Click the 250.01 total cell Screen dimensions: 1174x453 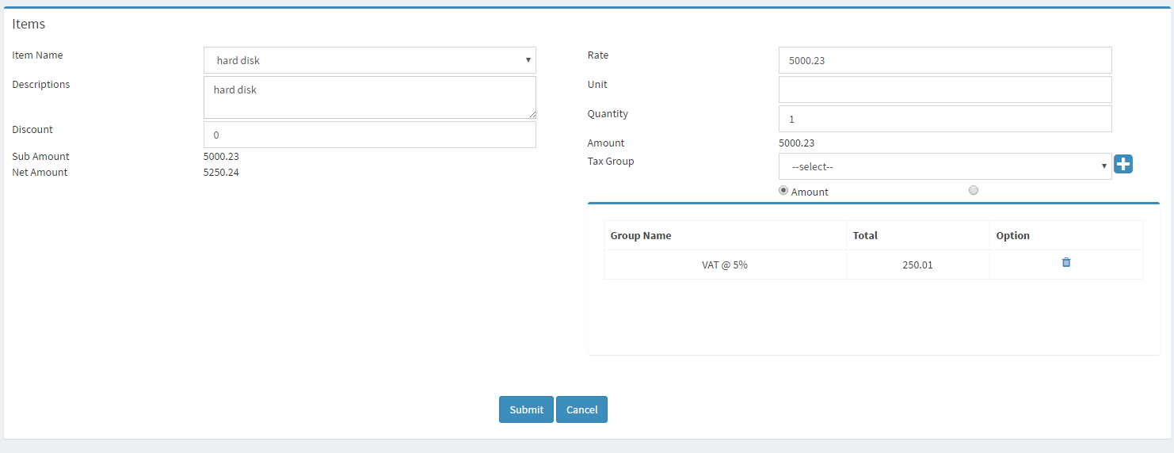917,265
